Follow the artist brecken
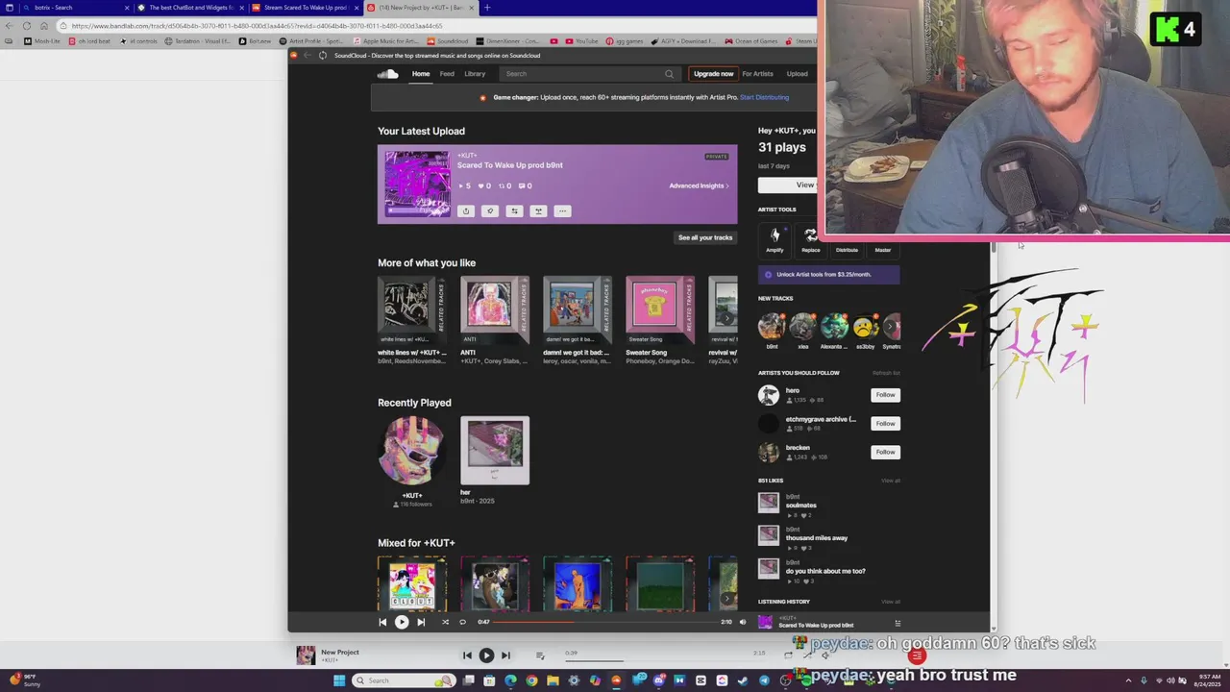This screenshot has height=692, width=1230. [x=885, y=452]
